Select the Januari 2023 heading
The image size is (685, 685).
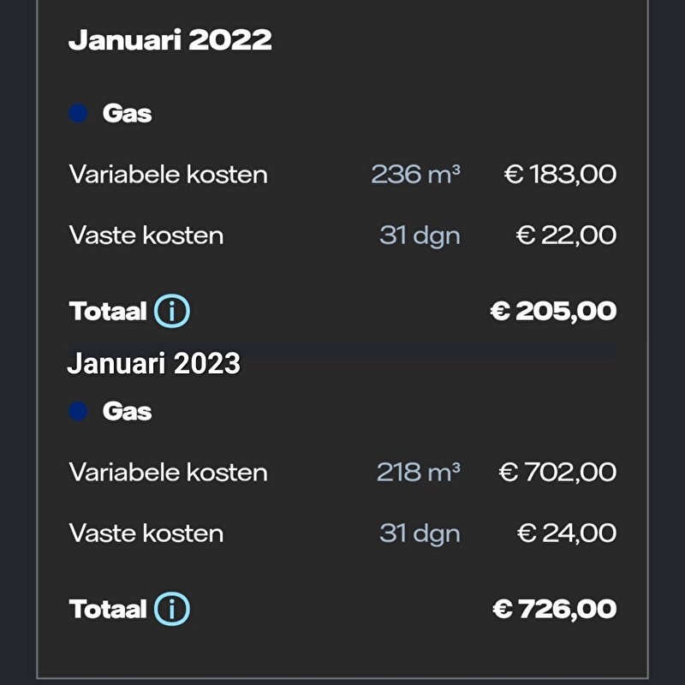point(154,363)
